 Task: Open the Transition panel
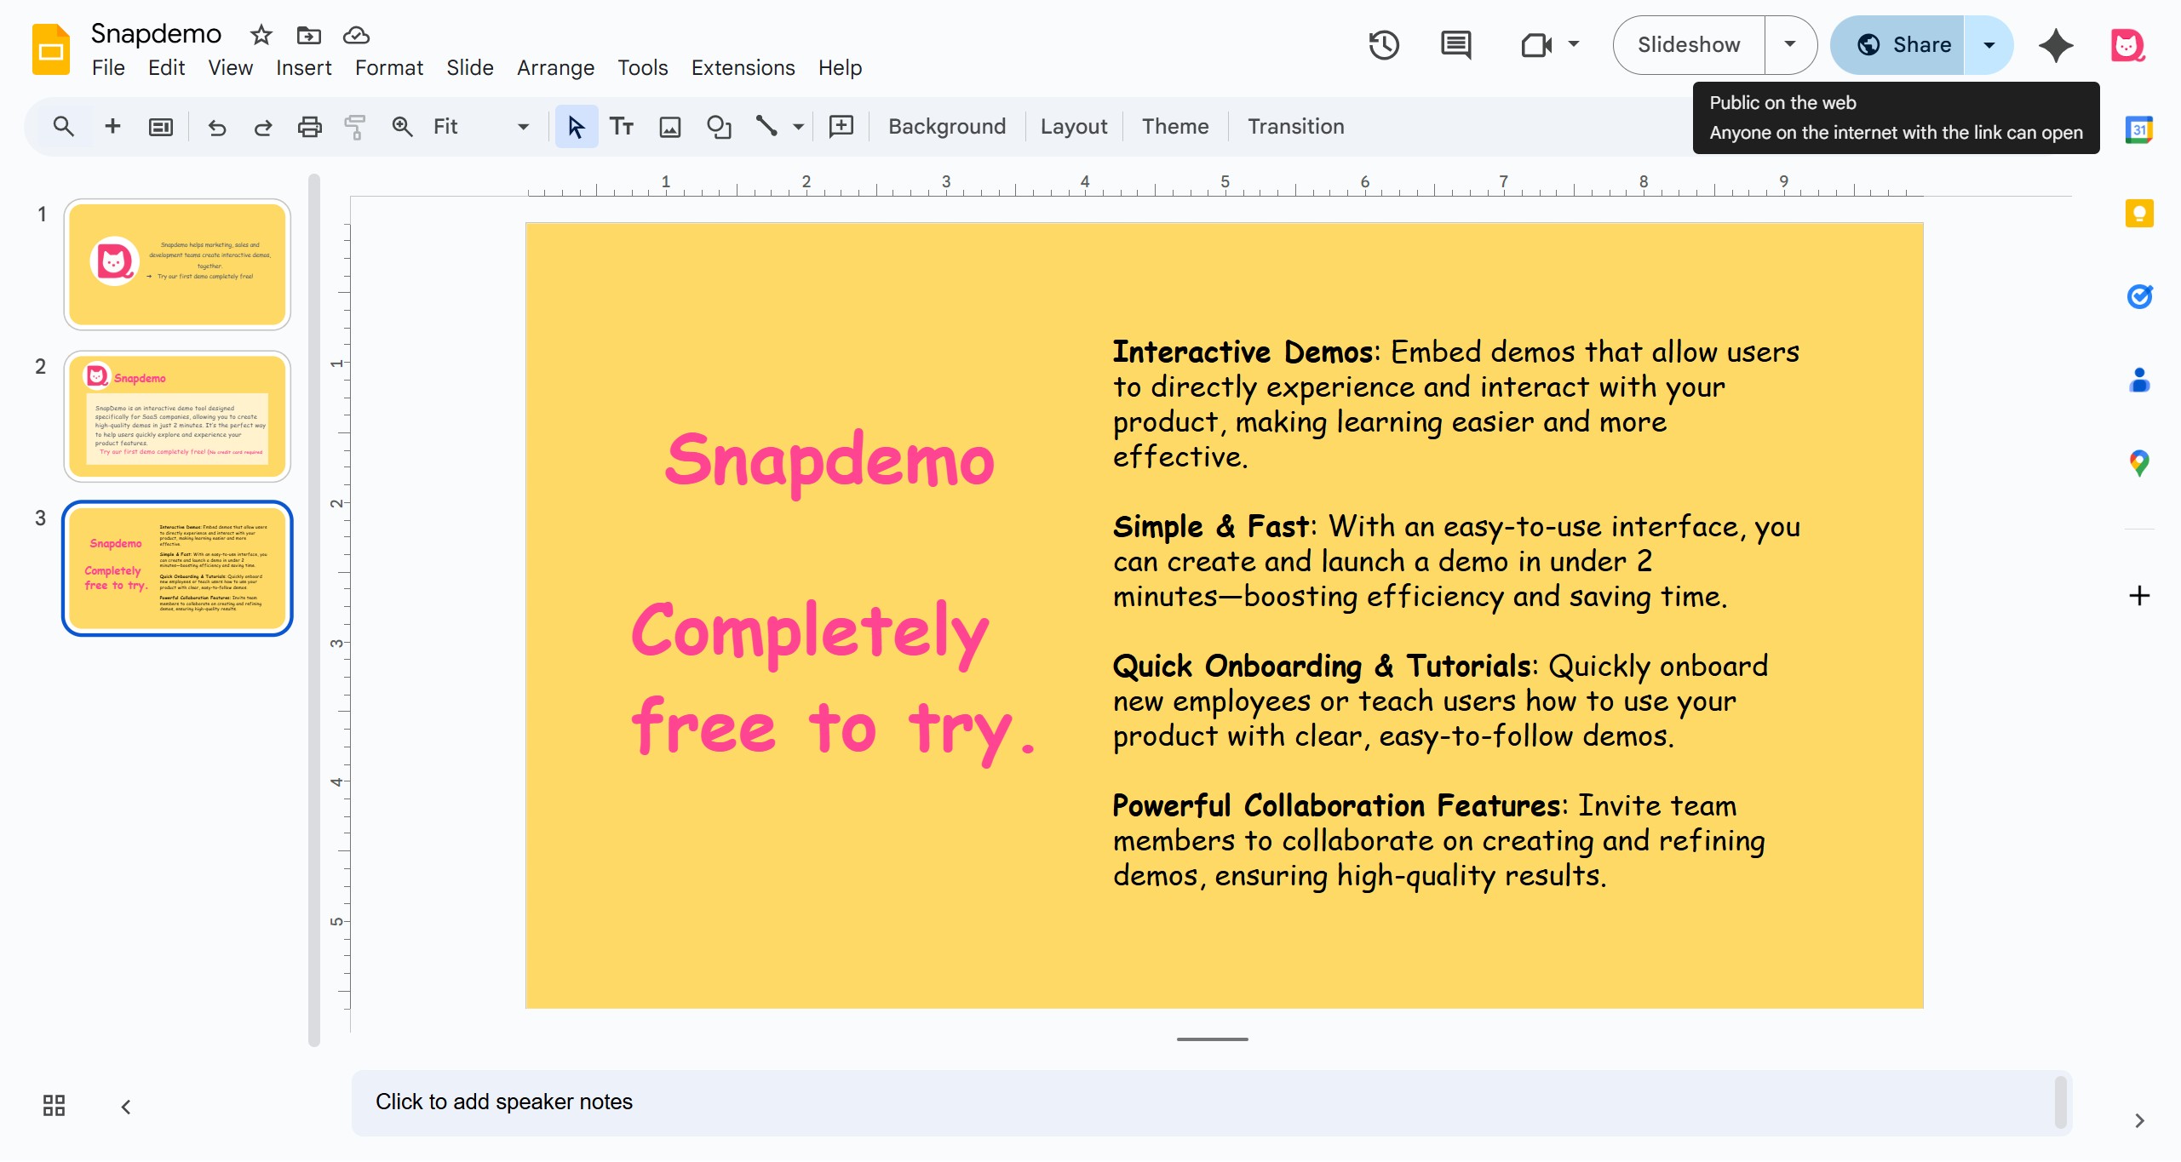[x=1295, y=127]
